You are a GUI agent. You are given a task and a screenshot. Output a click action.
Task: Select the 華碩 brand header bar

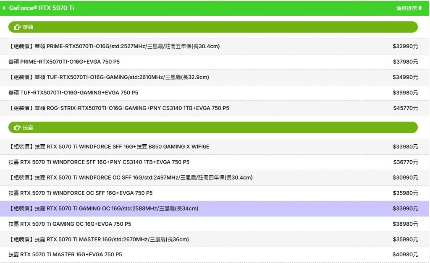(213, 27)
